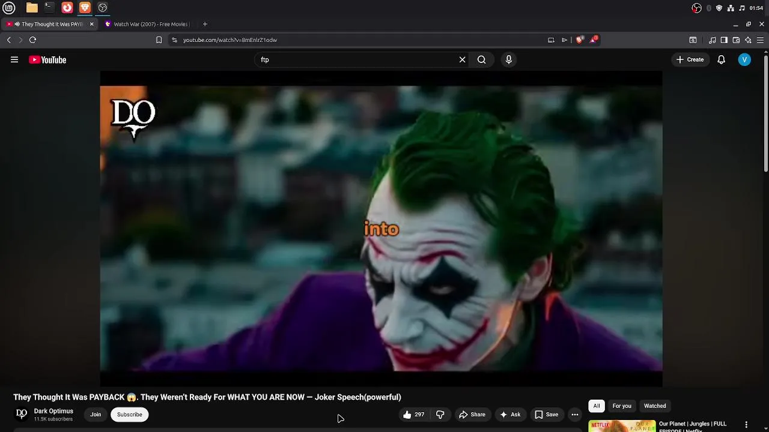Dislike this video

(440, 415)
